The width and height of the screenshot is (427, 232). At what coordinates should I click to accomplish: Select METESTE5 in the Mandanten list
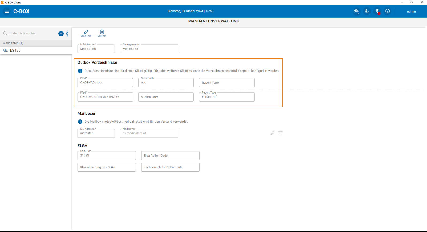pyautogui.click(x=36, y=50)
